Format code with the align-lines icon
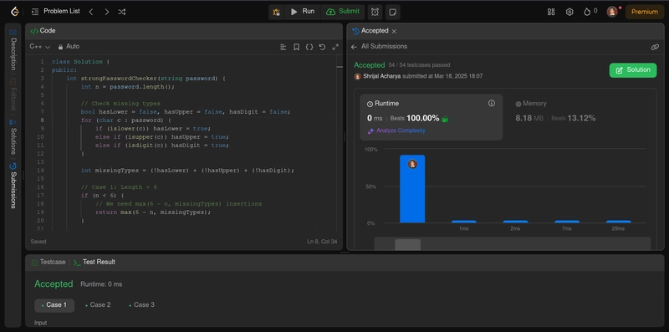Image resolution: width=669 pixels, height=332 pixels. [283, 47]
